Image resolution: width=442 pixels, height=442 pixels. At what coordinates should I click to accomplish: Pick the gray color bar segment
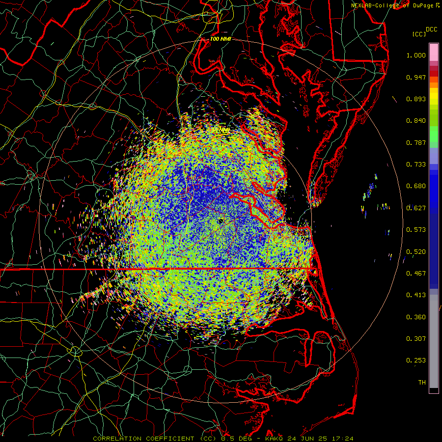pyautogui.click(x=434, y=341)
